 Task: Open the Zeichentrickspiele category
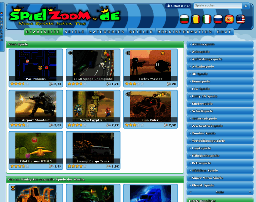coord(220,126)
